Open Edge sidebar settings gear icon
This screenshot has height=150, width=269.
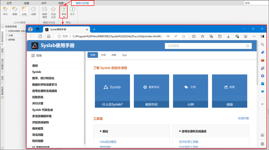262,144
